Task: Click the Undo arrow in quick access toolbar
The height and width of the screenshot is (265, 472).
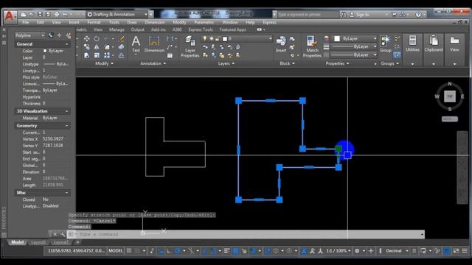Action: [65, 14]
